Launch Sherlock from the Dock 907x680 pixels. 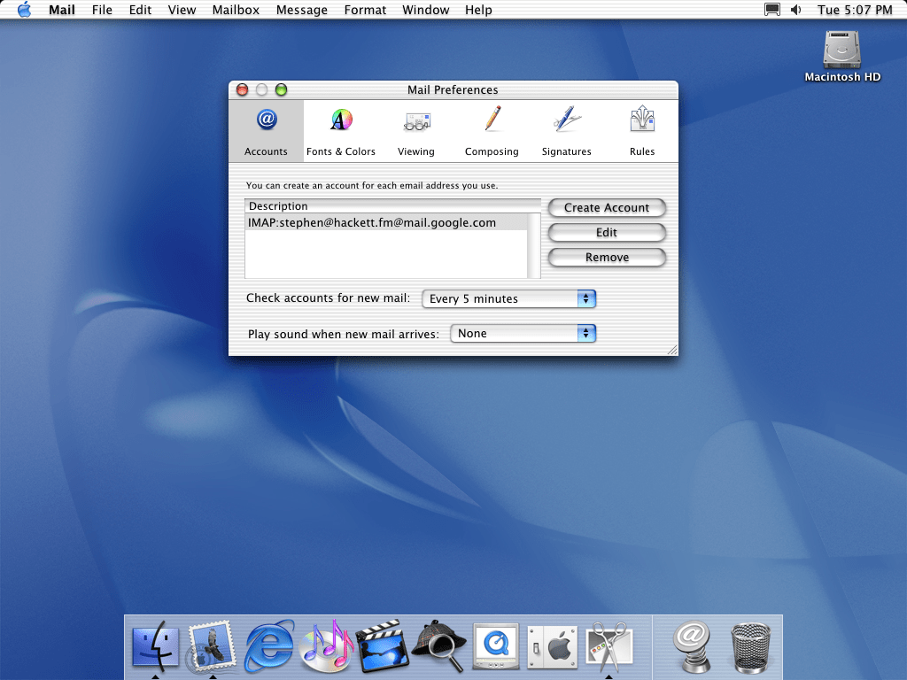click(x=438, y=646)
